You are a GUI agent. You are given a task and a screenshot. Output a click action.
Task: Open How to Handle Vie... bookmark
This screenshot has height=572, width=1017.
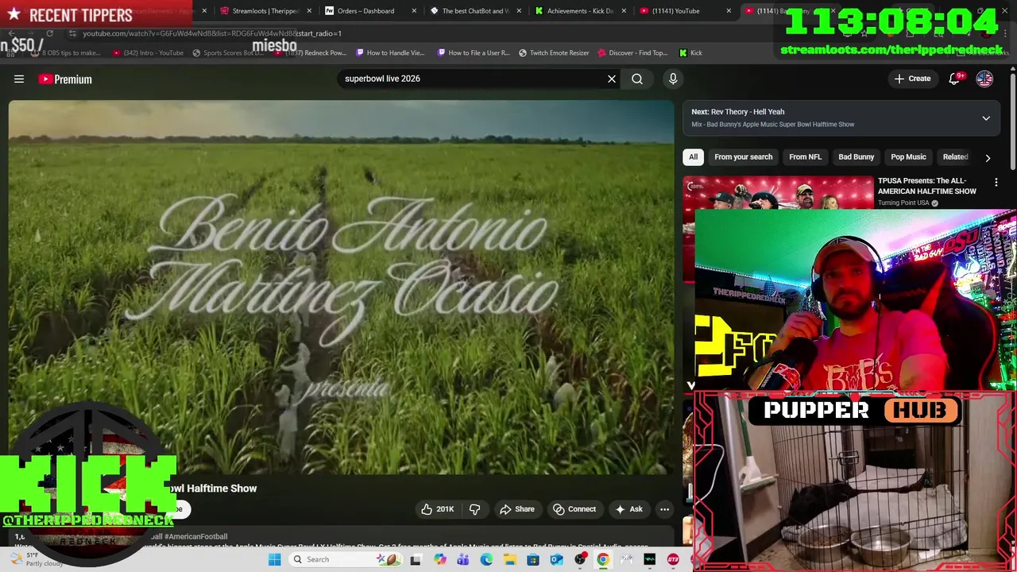click(390, 52)
